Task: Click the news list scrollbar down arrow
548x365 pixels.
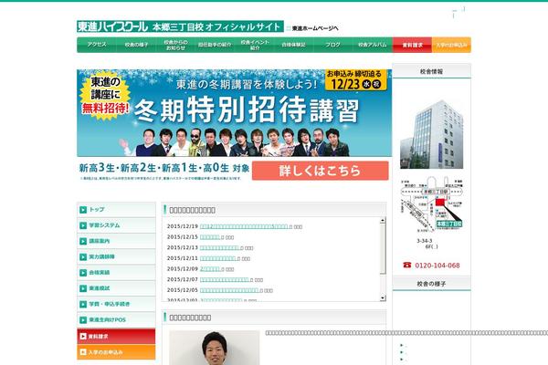Action: 383,298
